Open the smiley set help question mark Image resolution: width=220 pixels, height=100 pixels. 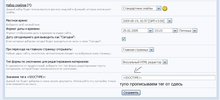(x=29, y=5)
